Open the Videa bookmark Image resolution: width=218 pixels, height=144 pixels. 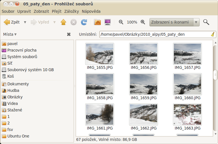coord(37,104)
